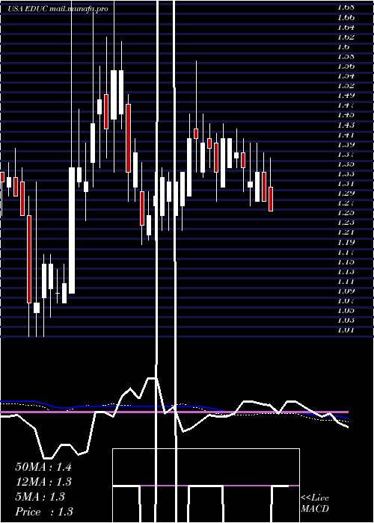This screenshot has width=374, height=523.
Task: Select the 1.47 price axis label
Action: 346,105
